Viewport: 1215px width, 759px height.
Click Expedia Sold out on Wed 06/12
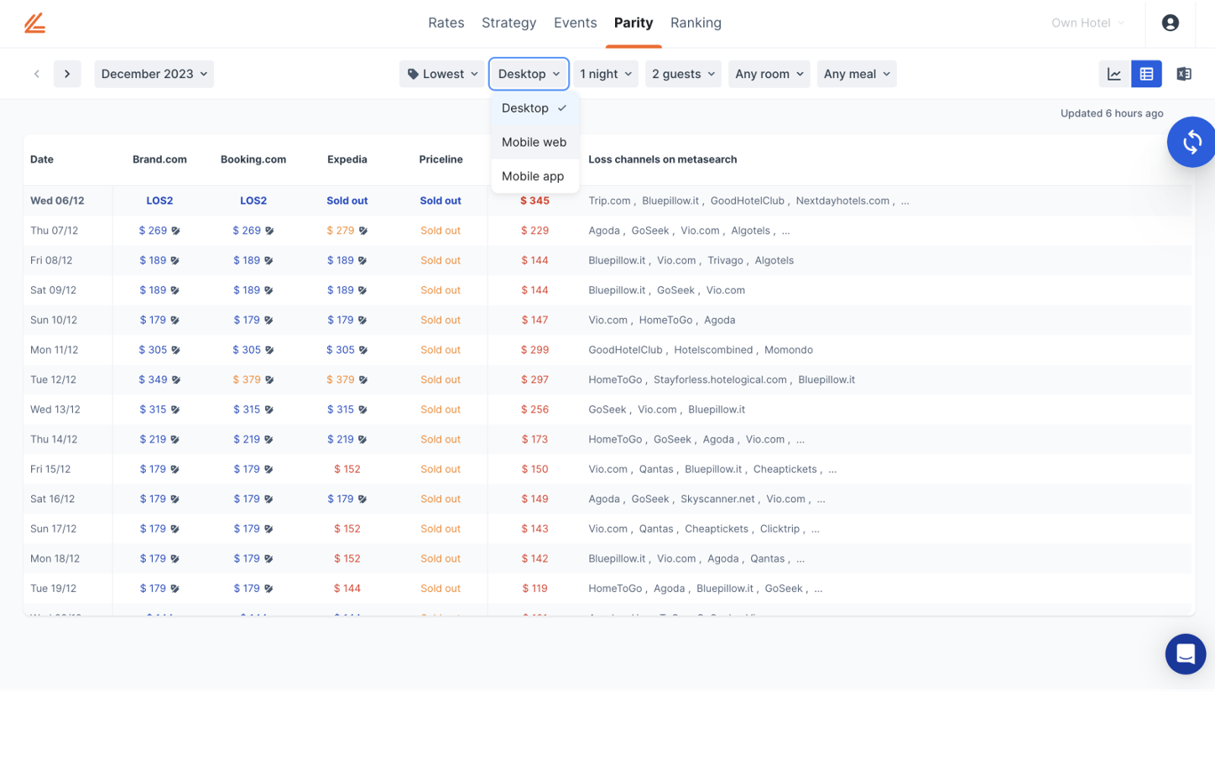click(x=347, y=201)
